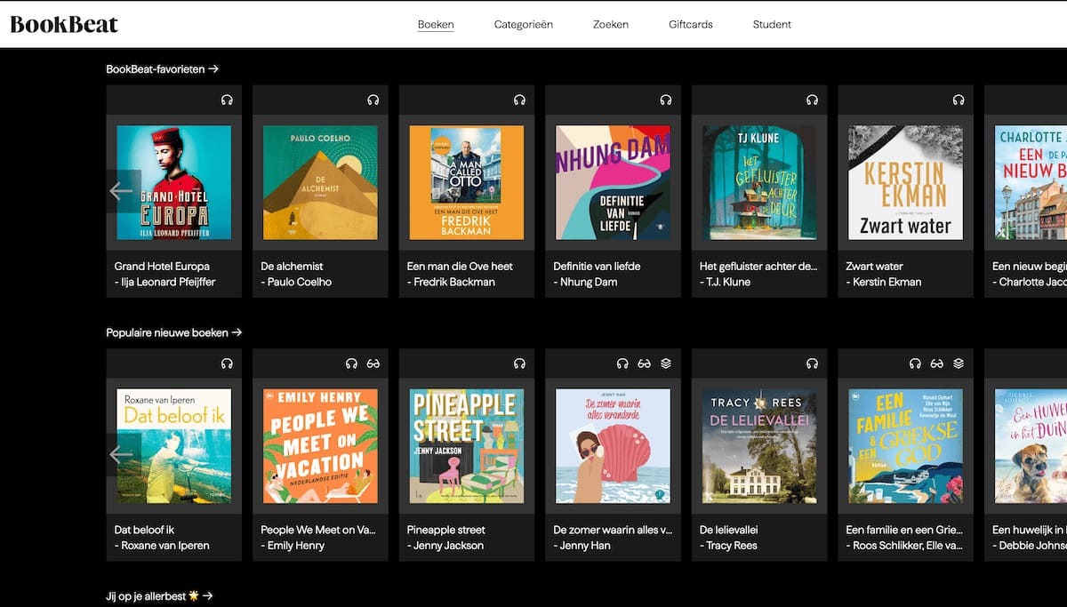Click the BookBeat logo

coord(64,24)
